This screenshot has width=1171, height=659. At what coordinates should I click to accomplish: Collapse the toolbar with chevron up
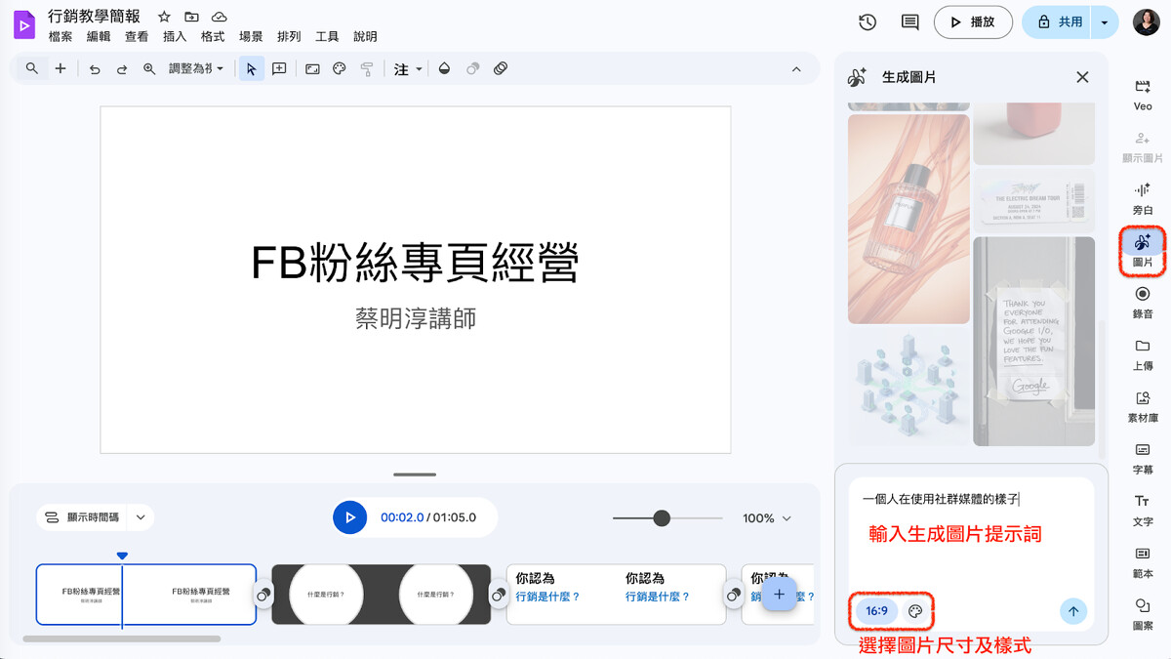coord(796,69)
